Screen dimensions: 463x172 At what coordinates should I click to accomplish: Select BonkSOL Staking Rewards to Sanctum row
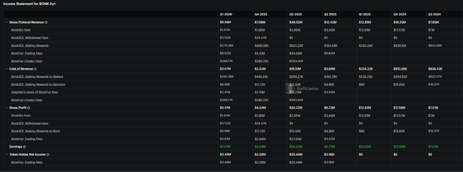tap(38, 84)
